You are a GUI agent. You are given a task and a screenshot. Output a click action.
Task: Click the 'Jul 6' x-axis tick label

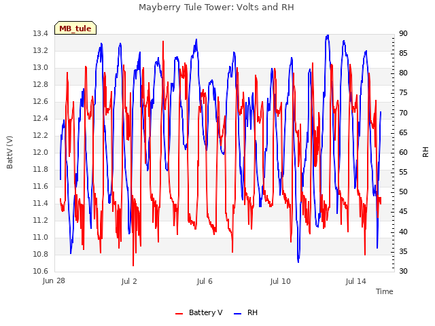coord(205,281)
